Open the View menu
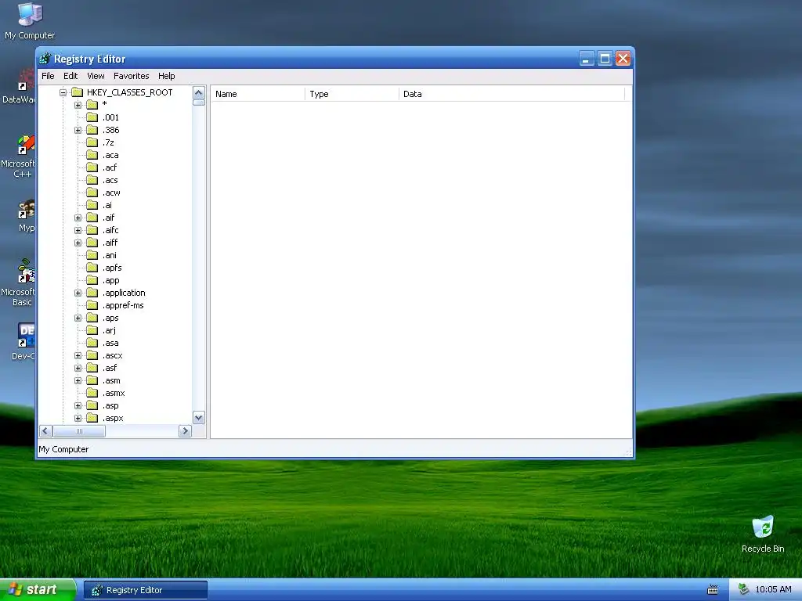Viewport: 802px width, 601px height. [96, 76]
